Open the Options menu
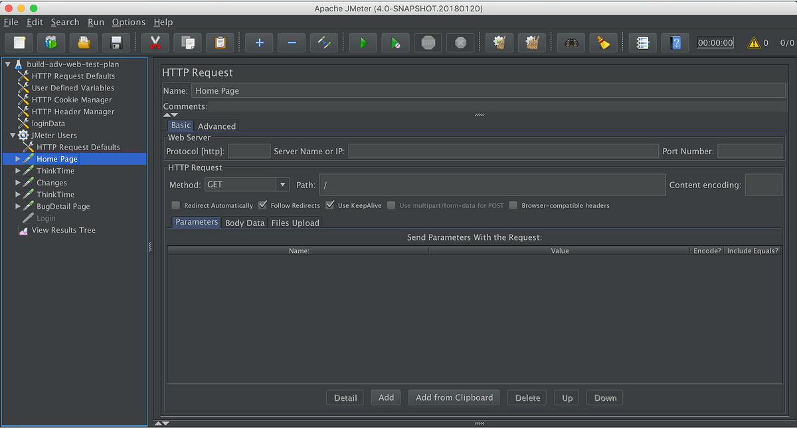The width and height of the screenshot is (797, 428). pos(128,22)
